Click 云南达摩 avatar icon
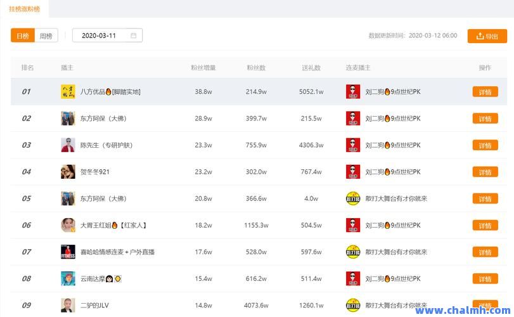 tap(68, 278)
